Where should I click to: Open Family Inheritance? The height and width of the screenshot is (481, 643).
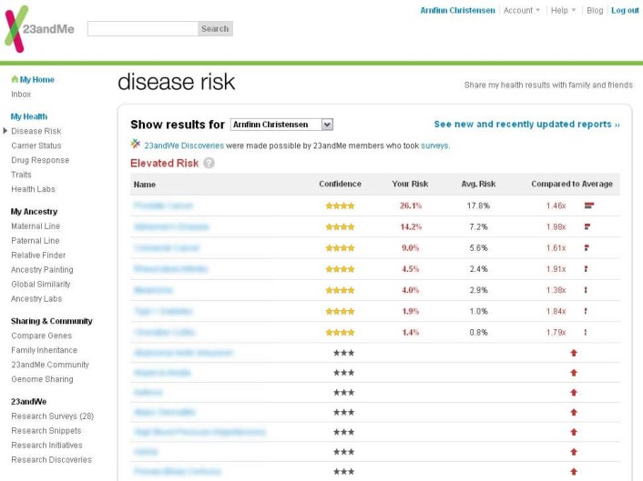[45, 350]
